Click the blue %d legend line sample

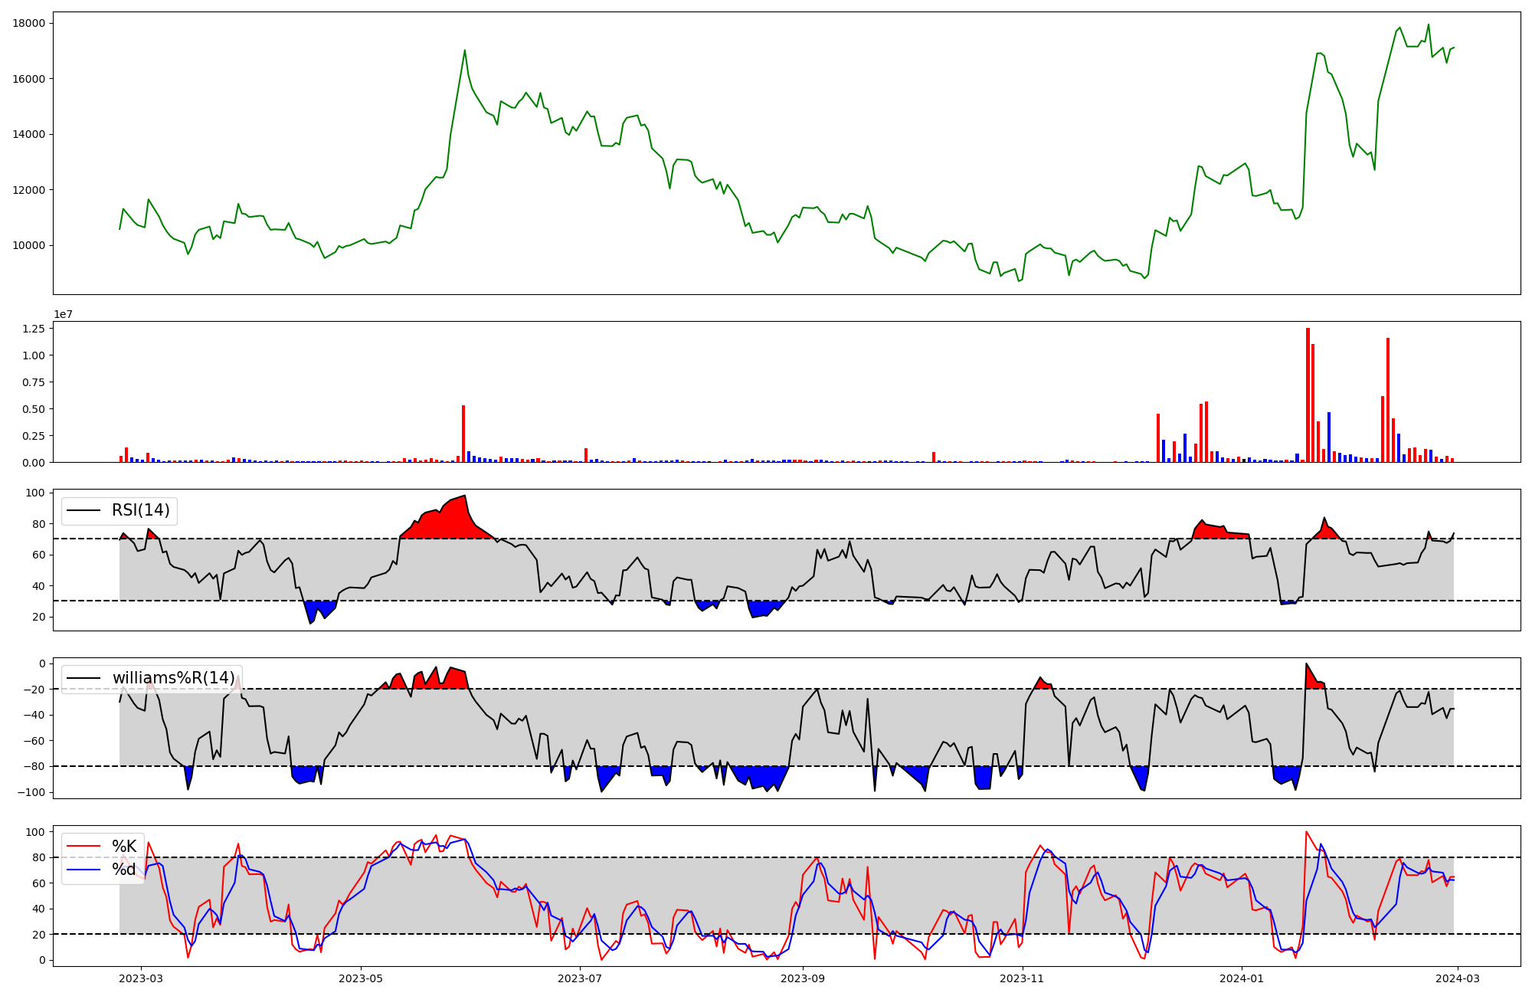(x=83, y=870)
